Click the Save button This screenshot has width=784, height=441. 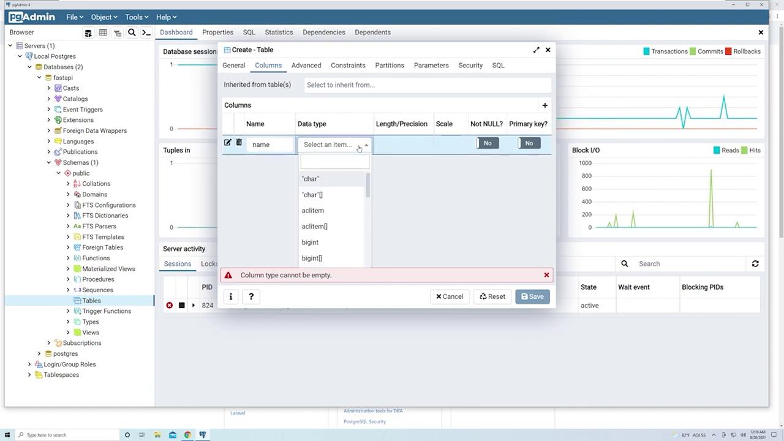pyautogui.click(x=532, y=296)
